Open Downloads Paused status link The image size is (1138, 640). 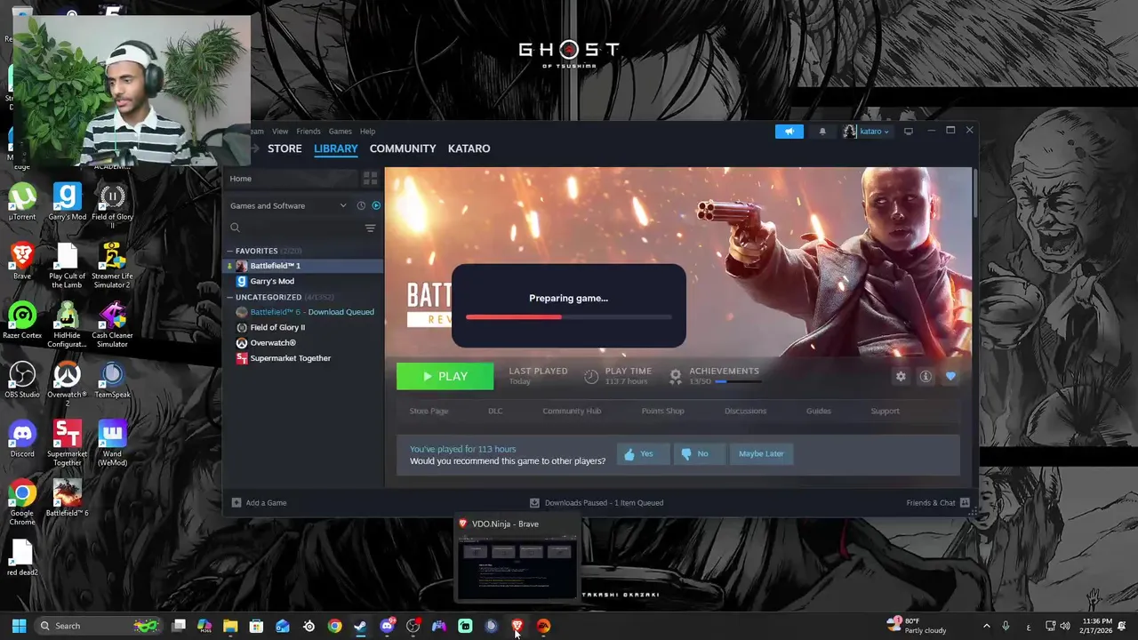(x=597, y=503)
